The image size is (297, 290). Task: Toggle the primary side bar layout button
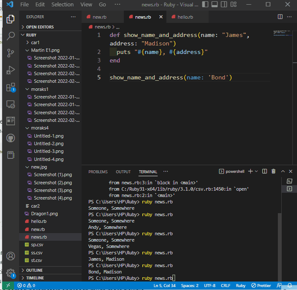[205, 4]
